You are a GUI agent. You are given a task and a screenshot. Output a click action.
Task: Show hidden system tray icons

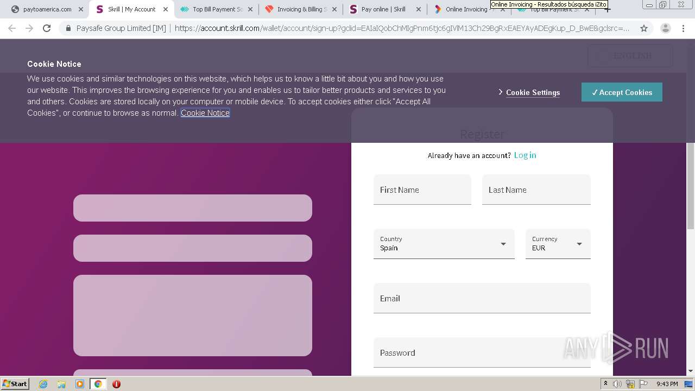(606, 384)
